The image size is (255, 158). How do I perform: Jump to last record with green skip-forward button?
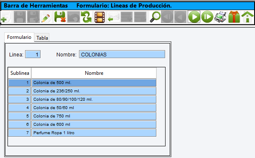(x=207, y=17)
